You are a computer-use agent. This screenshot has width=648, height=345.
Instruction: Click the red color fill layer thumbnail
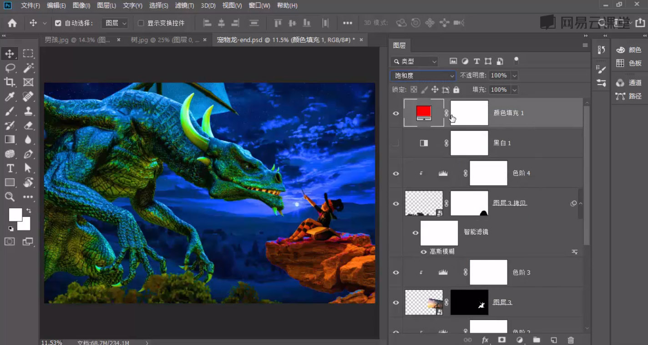[424, 113]
